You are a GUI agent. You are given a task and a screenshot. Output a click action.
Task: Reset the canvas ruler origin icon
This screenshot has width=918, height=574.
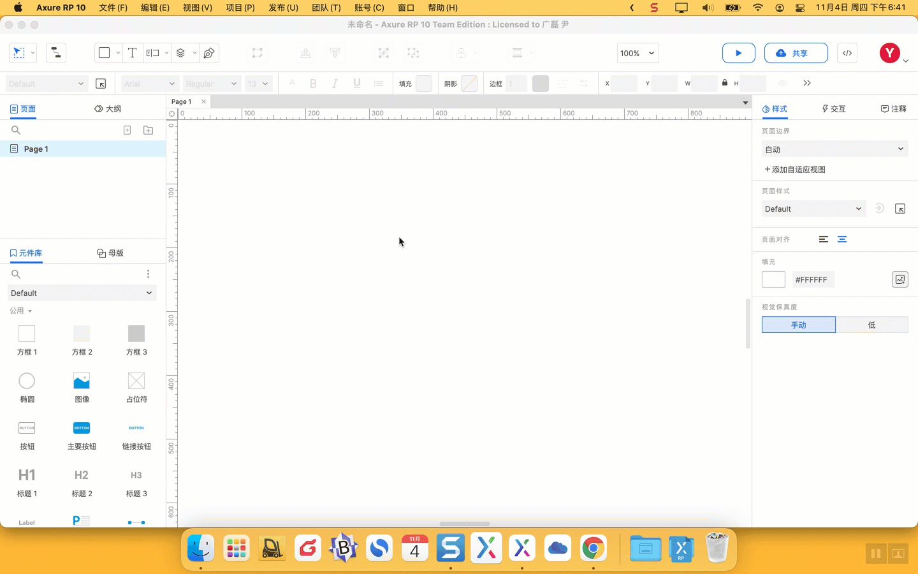coord(171,114)
